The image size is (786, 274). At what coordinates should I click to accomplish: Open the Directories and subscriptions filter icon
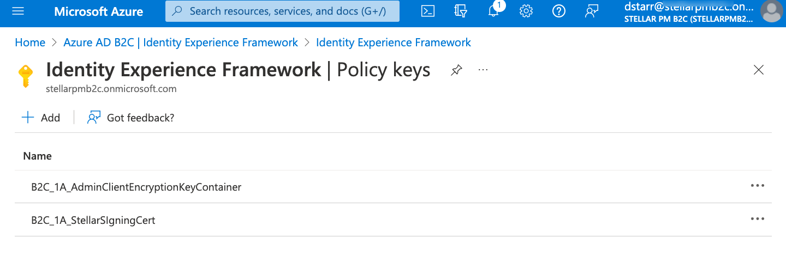461,11
